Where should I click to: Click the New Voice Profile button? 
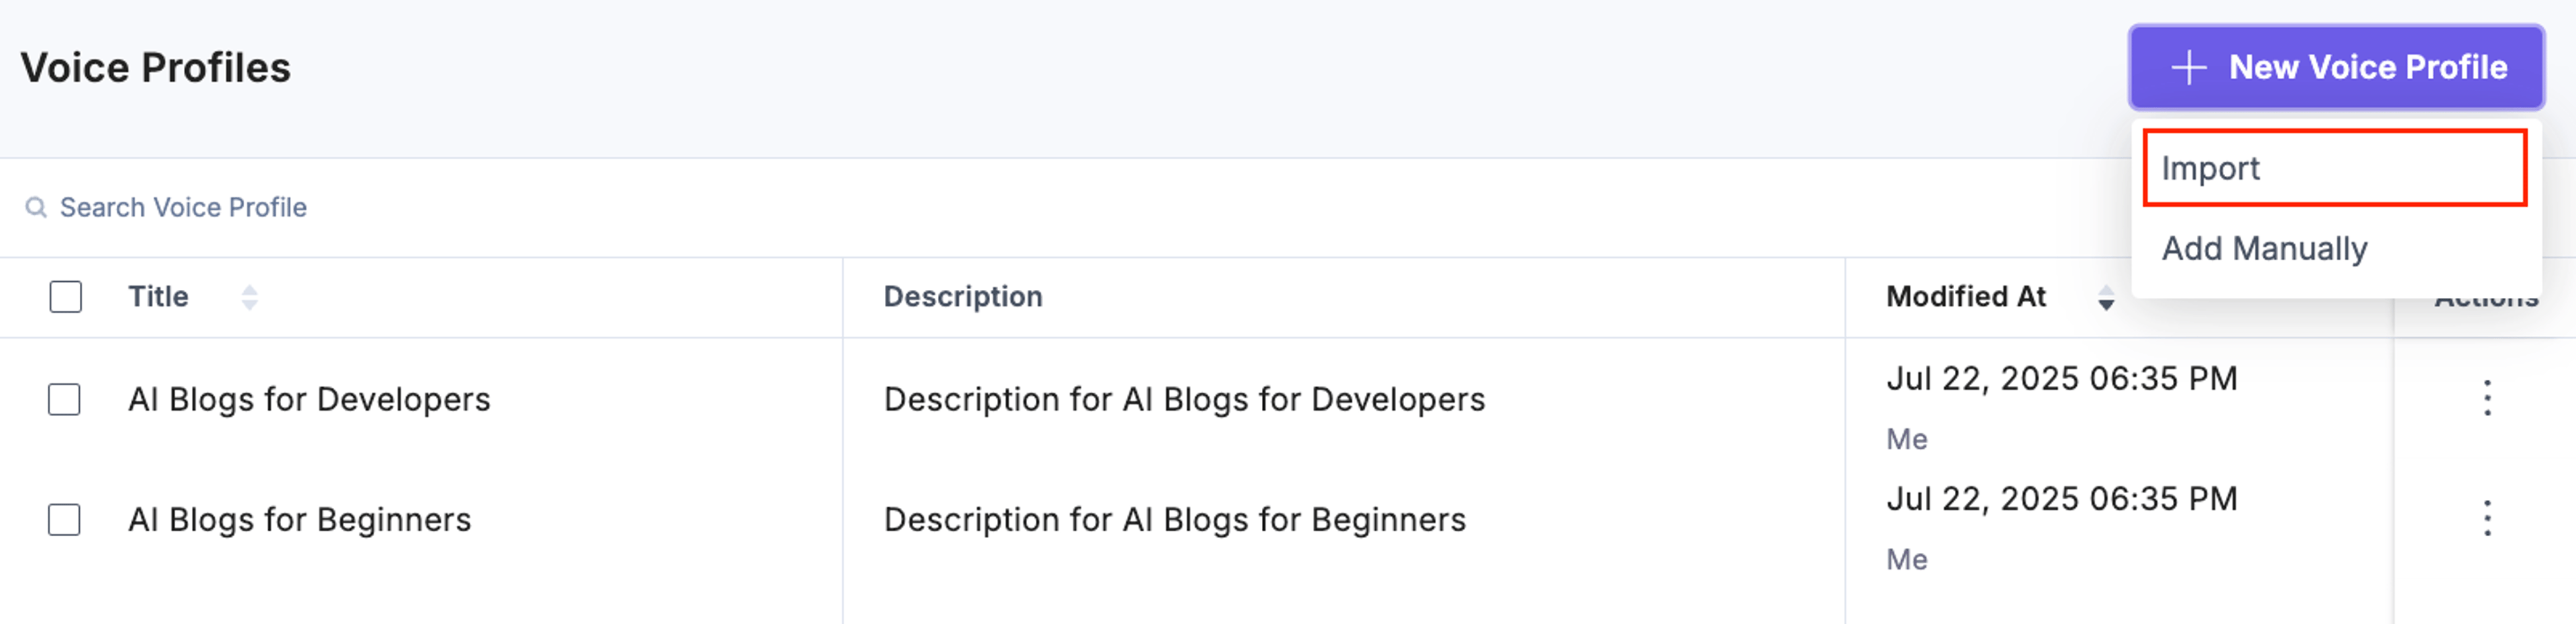[2336, 67]
